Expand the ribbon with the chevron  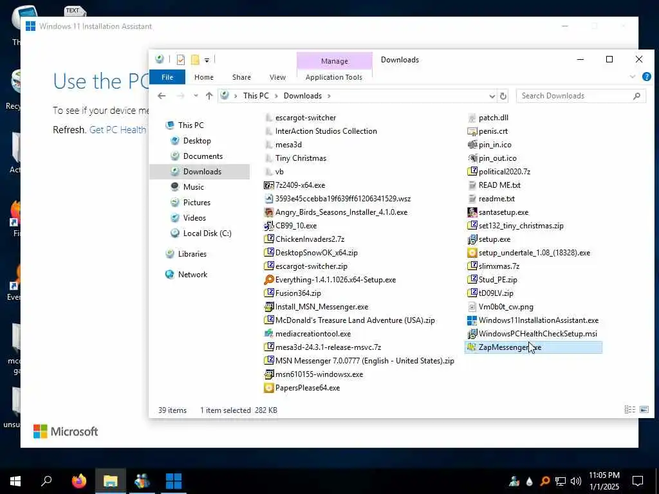coord(633,77)
